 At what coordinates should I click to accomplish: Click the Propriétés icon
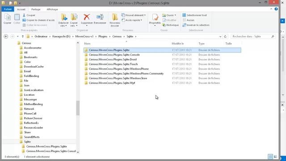click(155, 17)
